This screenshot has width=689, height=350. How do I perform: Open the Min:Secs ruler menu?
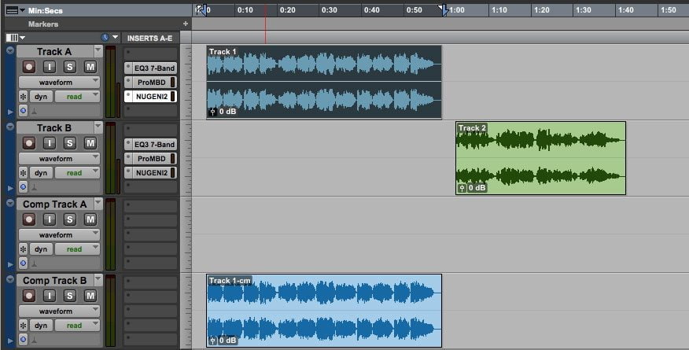click(x=12, y=10)
